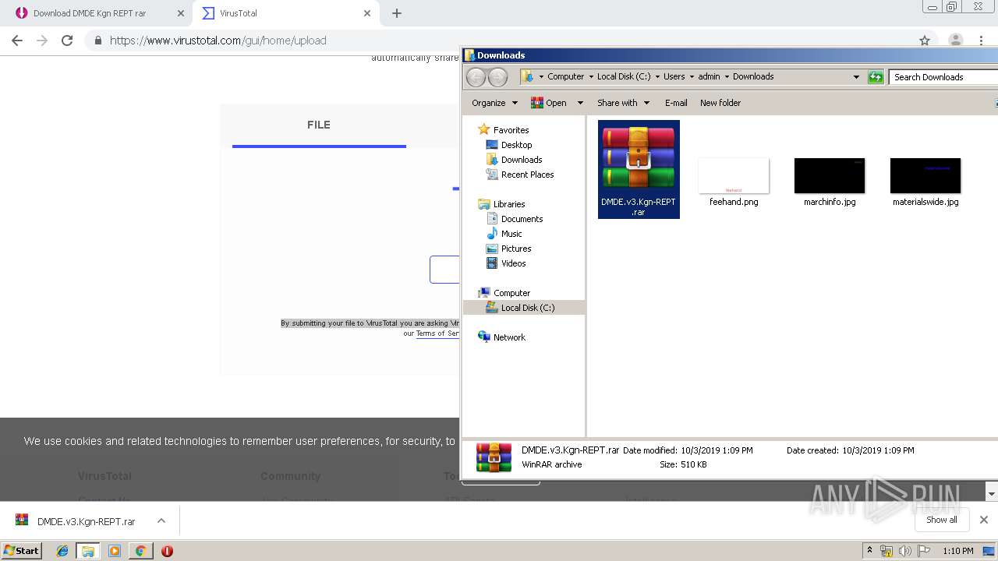Switch to Download DMDE Kgn REPT rar tab
Viewport: 998px width, 561px height.
pyautogui.click(x=90, y=13)
